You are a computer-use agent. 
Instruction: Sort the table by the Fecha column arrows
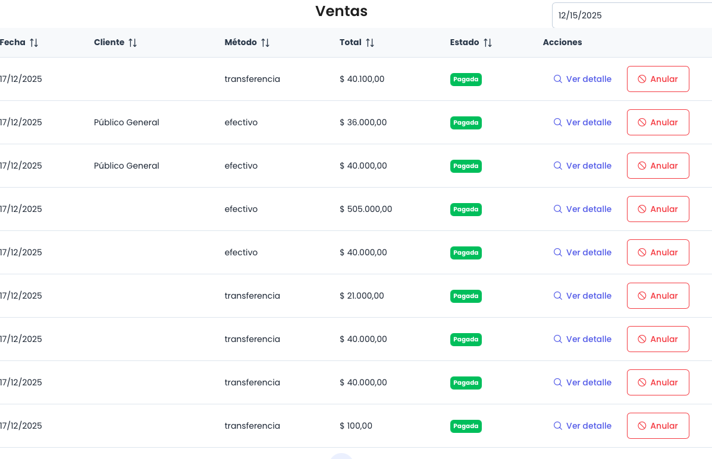coord(34,43)
